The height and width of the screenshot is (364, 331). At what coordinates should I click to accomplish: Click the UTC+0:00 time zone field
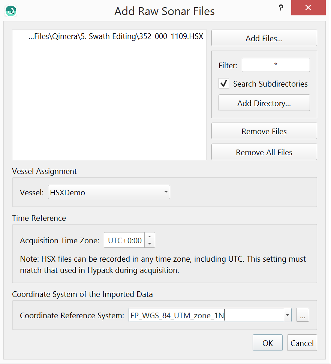tap(124, 240)
